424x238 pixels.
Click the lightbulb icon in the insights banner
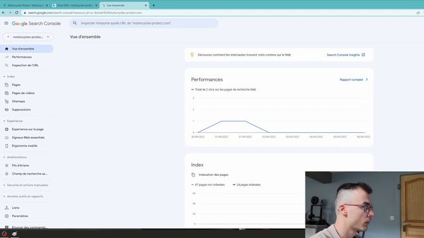(x=192, y=55)
